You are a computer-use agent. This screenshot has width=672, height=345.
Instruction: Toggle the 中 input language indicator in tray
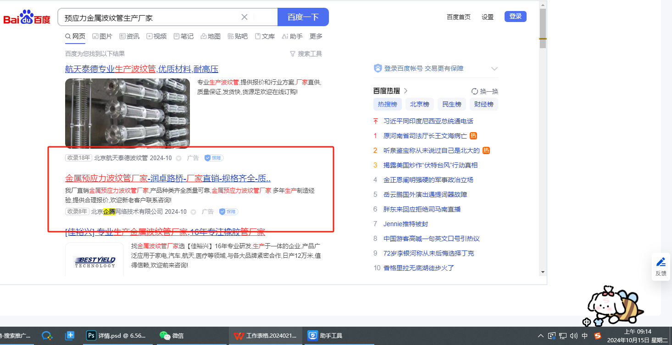coord(585,336)
